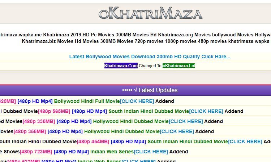The height and width of the screenshot is (162, 271).
Task: Open green Indian Web Series in 723MB row
Action: pos(112,152)
